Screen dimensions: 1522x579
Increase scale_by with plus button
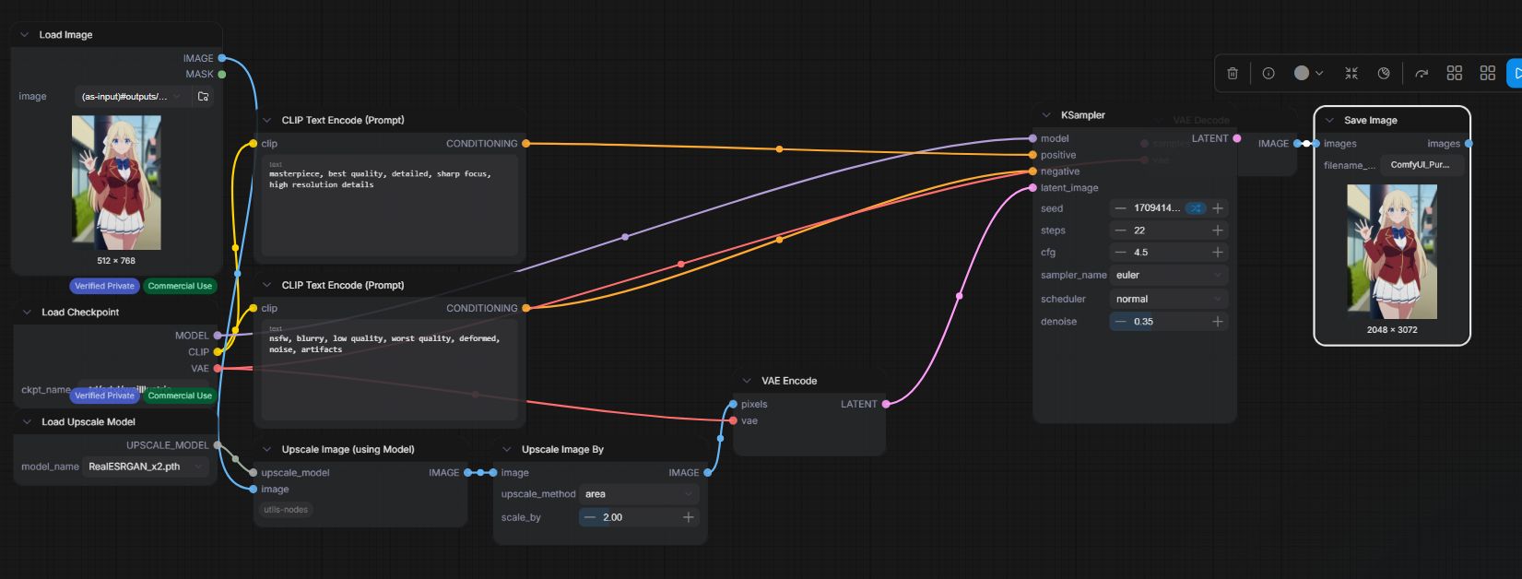[688, 517]
